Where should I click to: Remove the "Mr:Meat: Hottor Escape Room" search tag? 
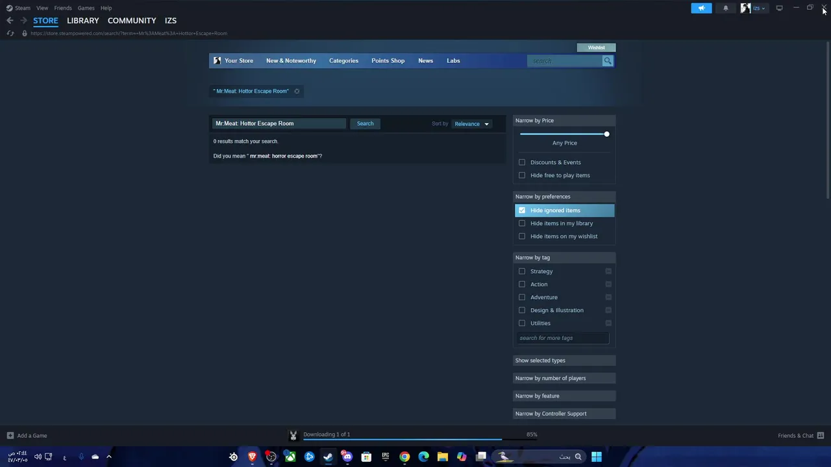click(297, 91)
